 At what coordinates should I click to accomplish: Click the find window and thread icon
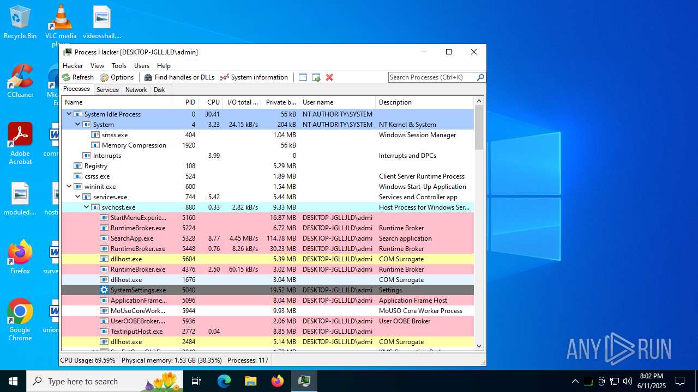click(x=316, y=77)
